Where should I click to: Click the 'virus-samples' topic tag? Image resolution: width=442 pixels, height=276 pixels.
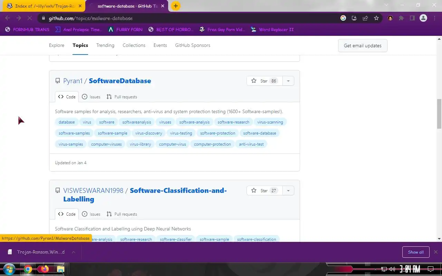click(71, 144)
